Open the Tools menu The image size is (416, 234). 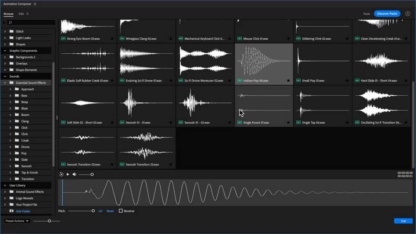point(366,14)
